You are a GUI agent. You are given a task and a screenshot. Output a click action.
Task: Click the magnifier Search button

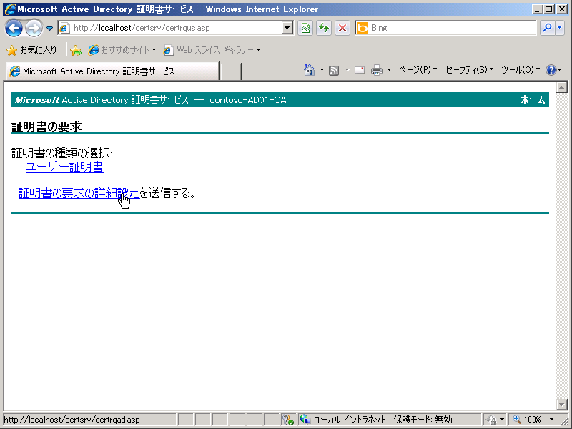[547, 28]
